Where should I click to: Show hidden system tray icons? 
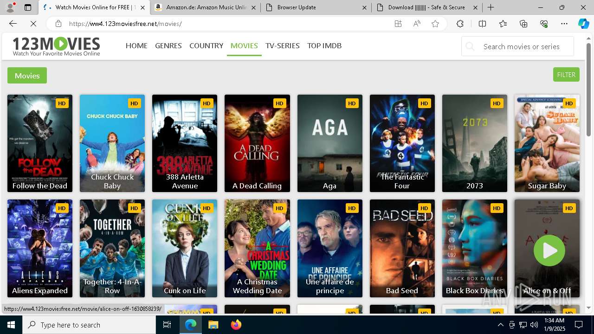[x=500, y=325]
